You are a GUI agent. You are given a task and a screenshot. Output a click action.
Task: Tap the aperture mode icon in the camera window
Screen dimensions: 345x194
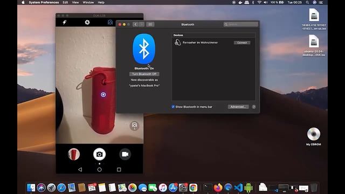[87, 22]
